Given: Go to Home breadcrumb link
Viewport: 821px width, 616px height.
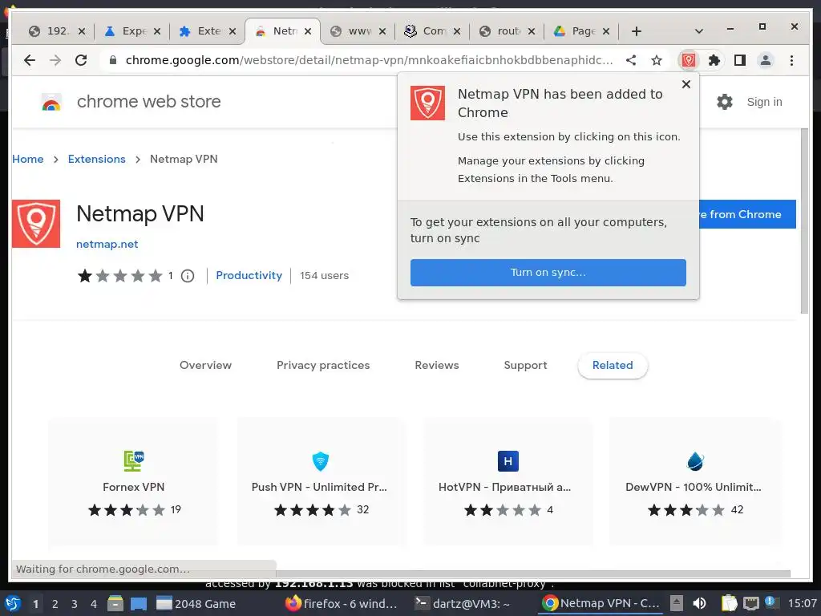Looking at the screenshot, I should point(28,160).
